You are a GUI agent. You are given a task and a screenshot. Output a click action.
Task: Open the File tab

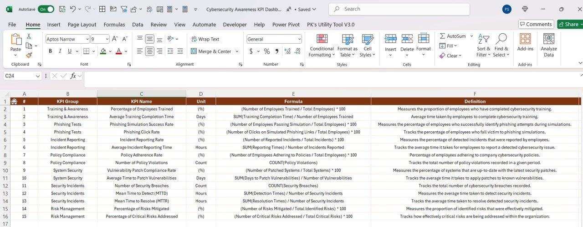point(12,25)
